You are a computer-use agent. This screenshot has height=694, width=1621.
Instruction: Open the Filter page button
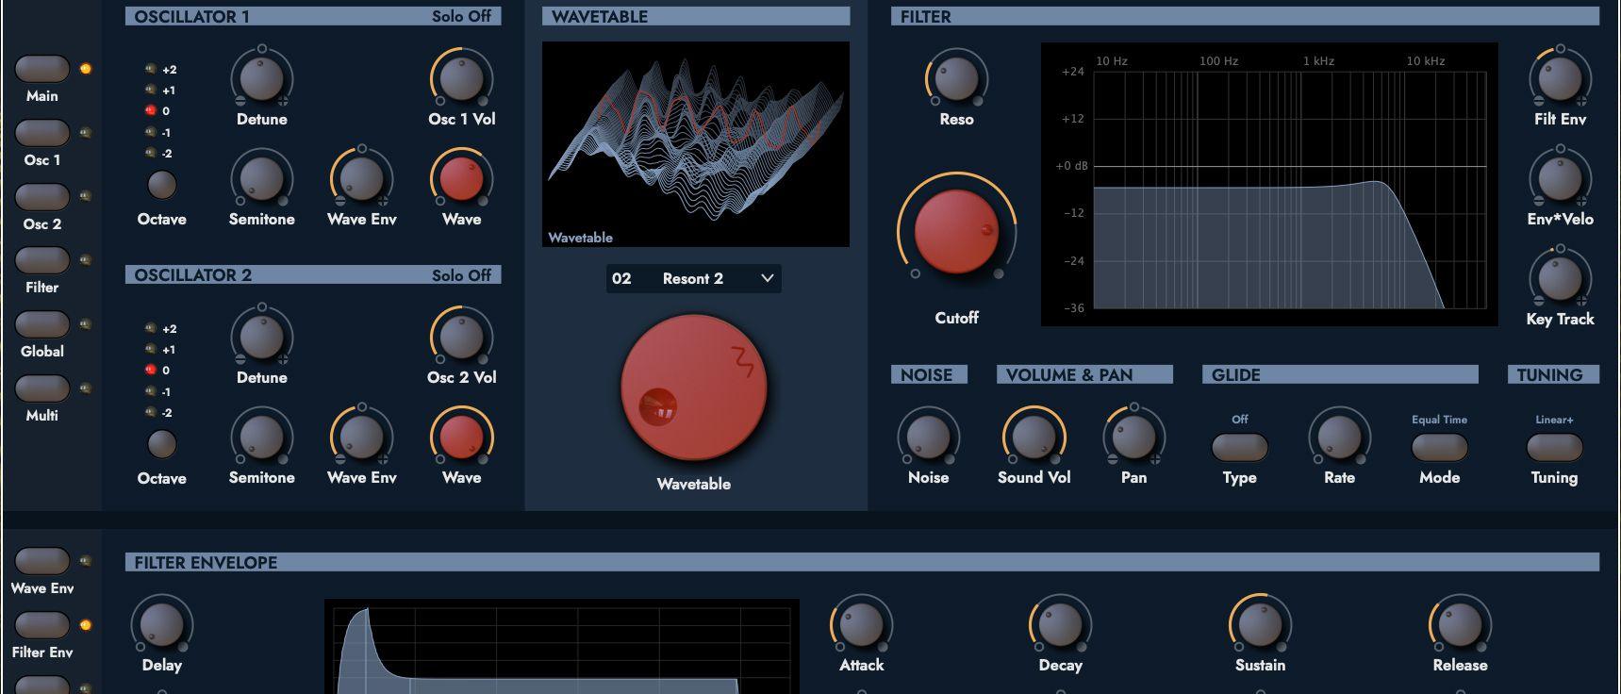click(42, 260)
